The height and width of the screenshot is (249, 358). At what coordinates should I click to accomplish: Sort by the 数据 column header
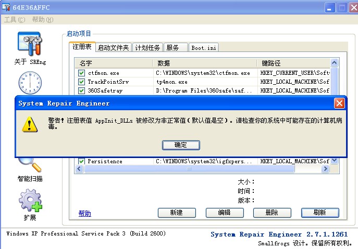pos(205,63)
